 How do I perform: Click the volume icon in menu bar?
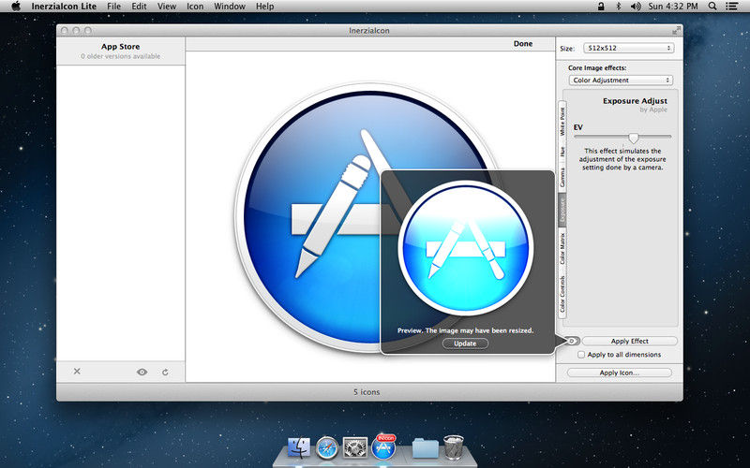point(636,7)
